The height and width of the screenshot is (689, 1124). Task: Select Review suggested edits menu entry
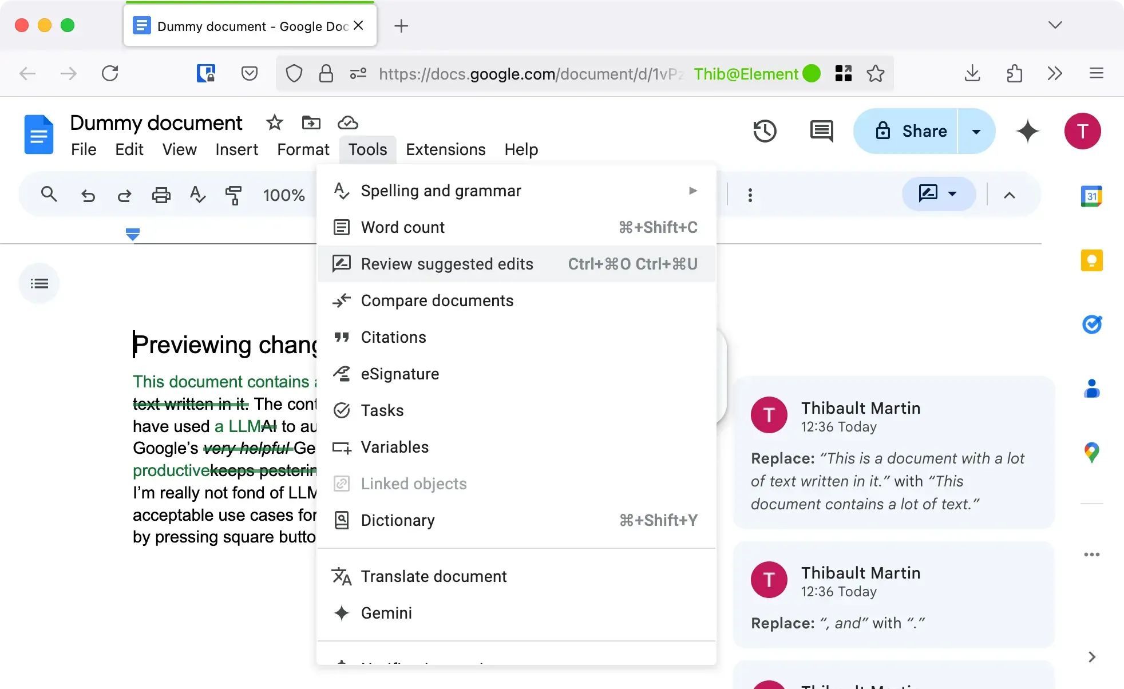point(446,264)
